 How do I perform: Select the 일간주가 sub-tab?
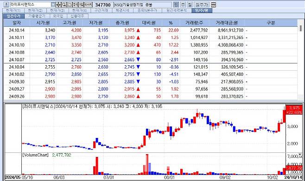click(13, 16)
